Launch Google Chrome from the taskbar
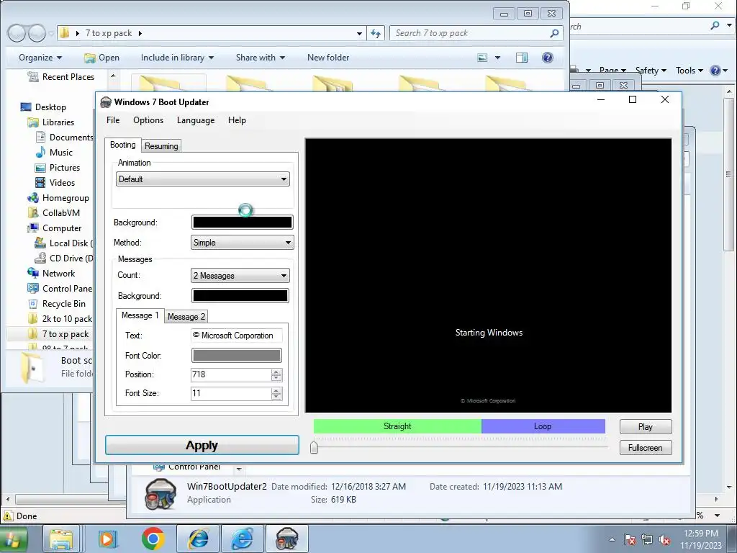The image size is (737, 553). click(x=153, y=539)
